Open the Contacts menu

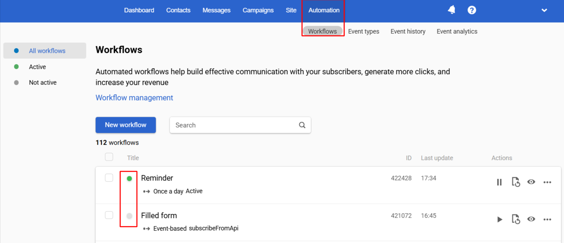tap(178, 10)
